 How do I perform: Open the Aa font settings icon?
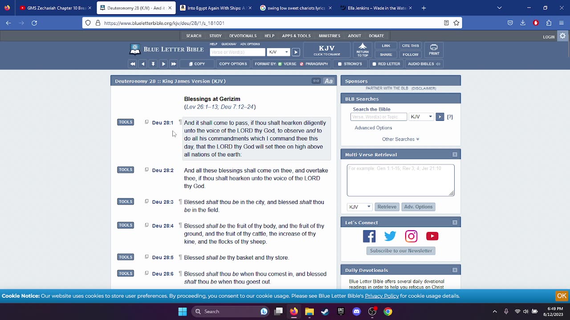[x=329, y=81]
